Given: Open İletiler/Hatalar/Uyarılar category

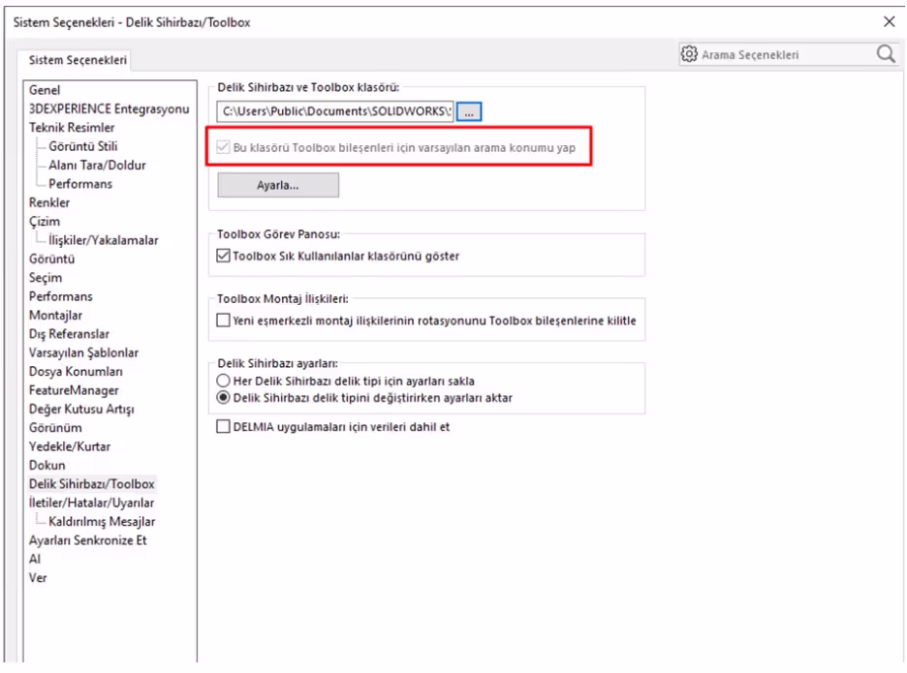Looking at the screenshot, I should point(91,503).
